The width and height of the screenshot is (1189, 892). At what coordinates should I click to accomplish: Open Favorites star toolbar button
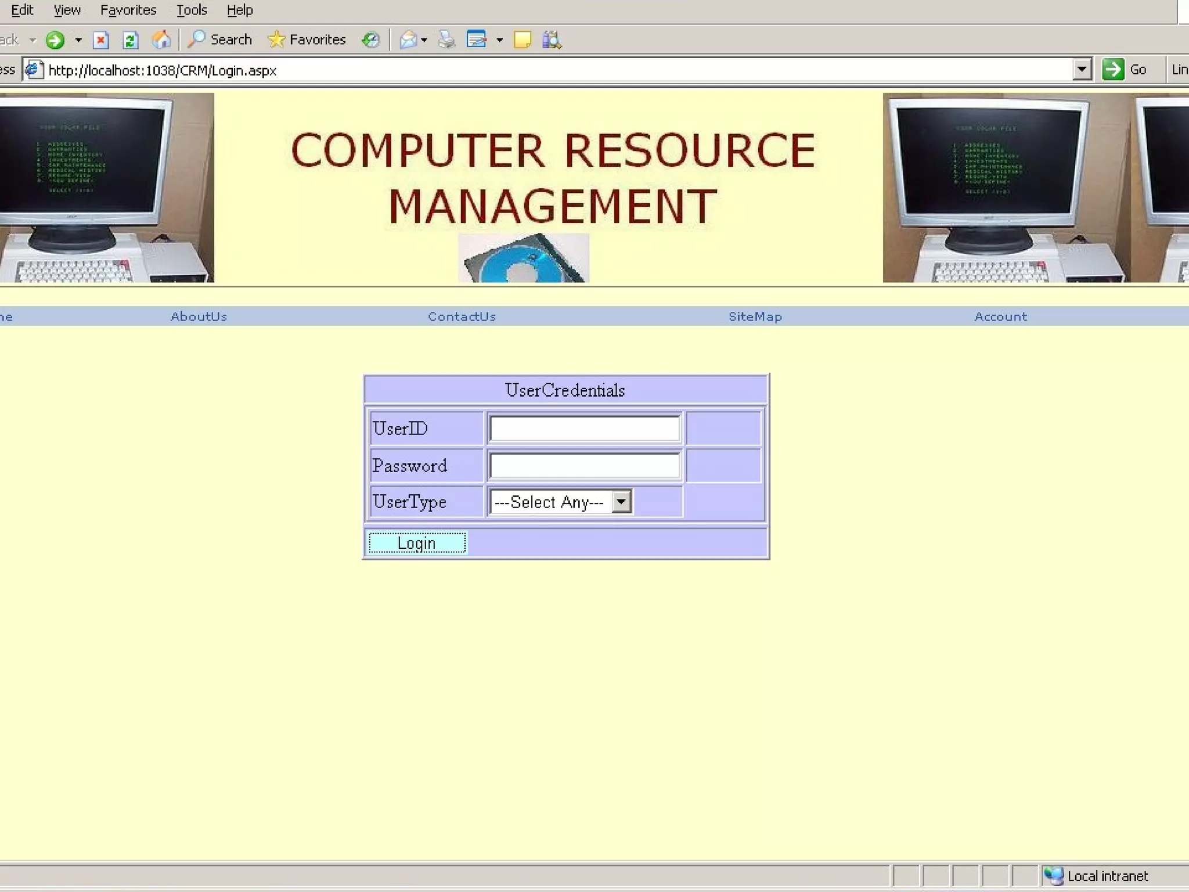307,40
